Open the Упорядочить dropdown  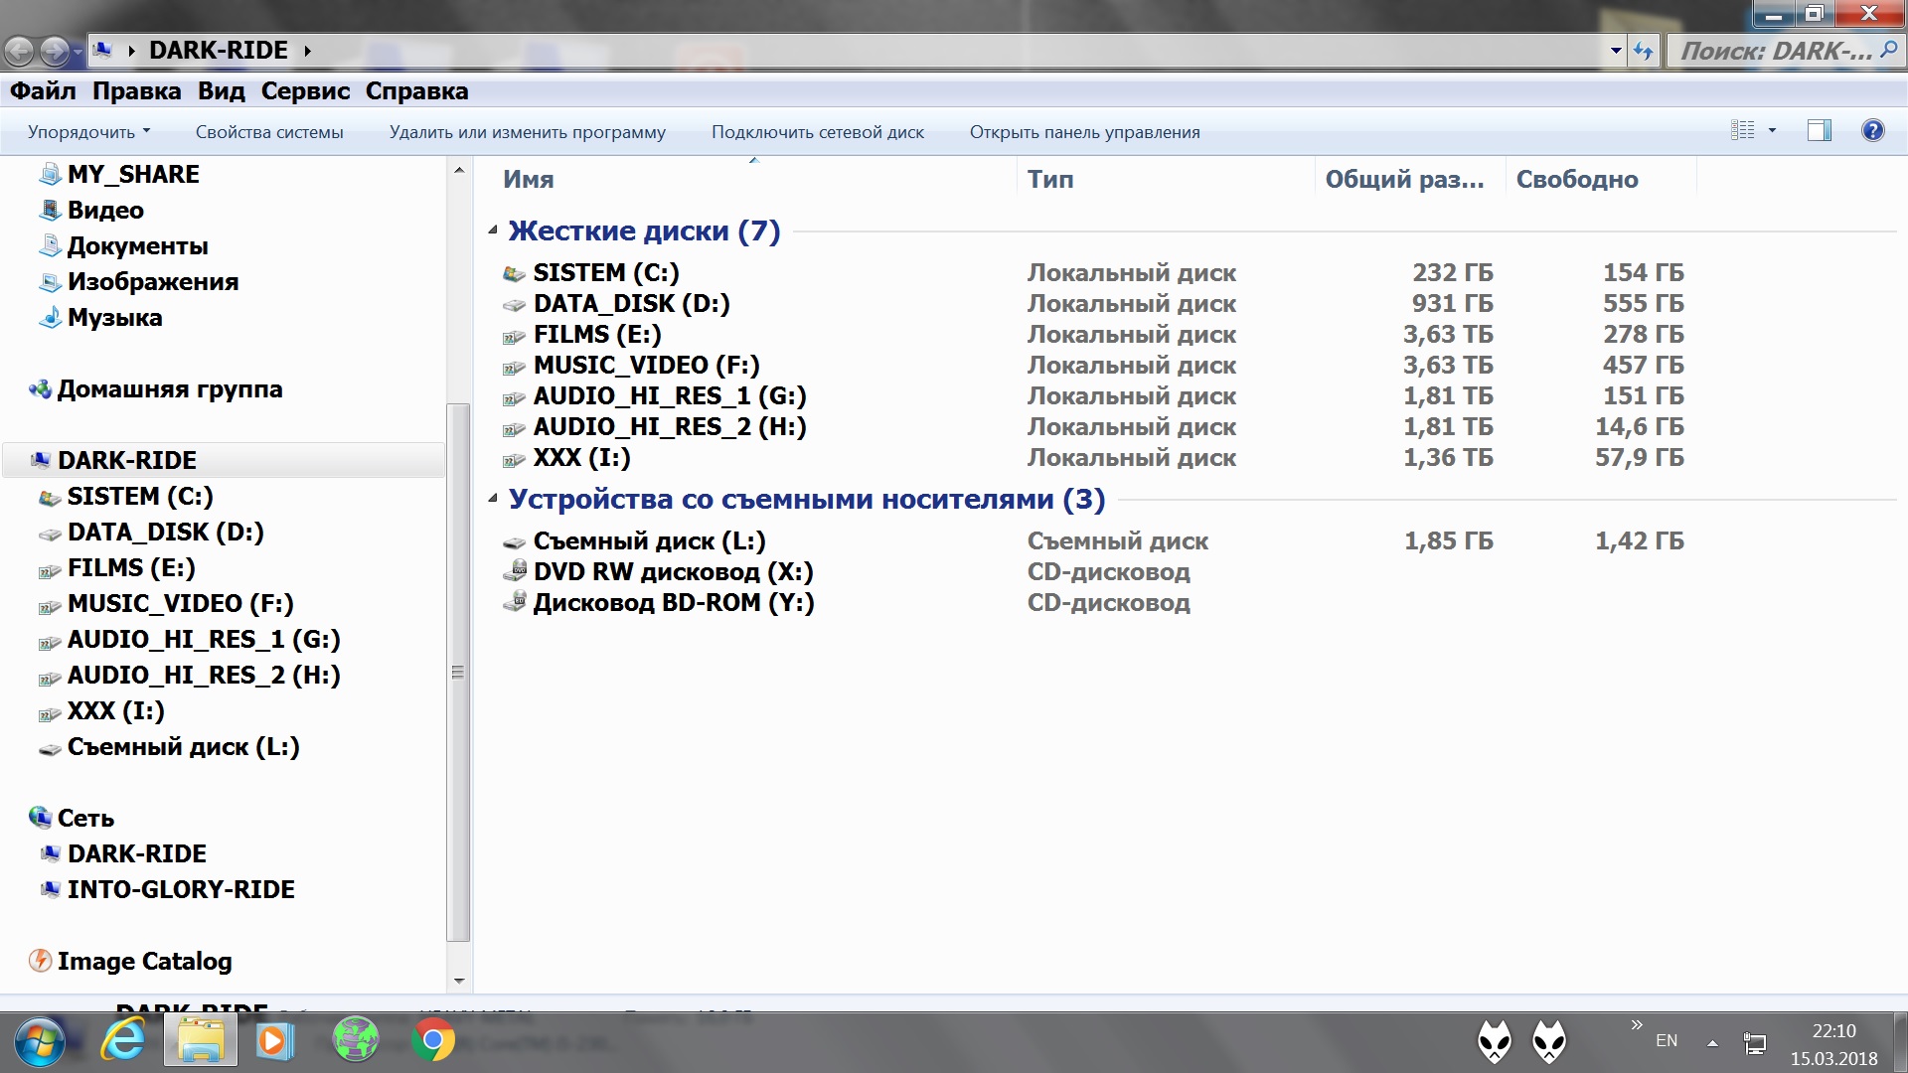[x=88, y=132]
